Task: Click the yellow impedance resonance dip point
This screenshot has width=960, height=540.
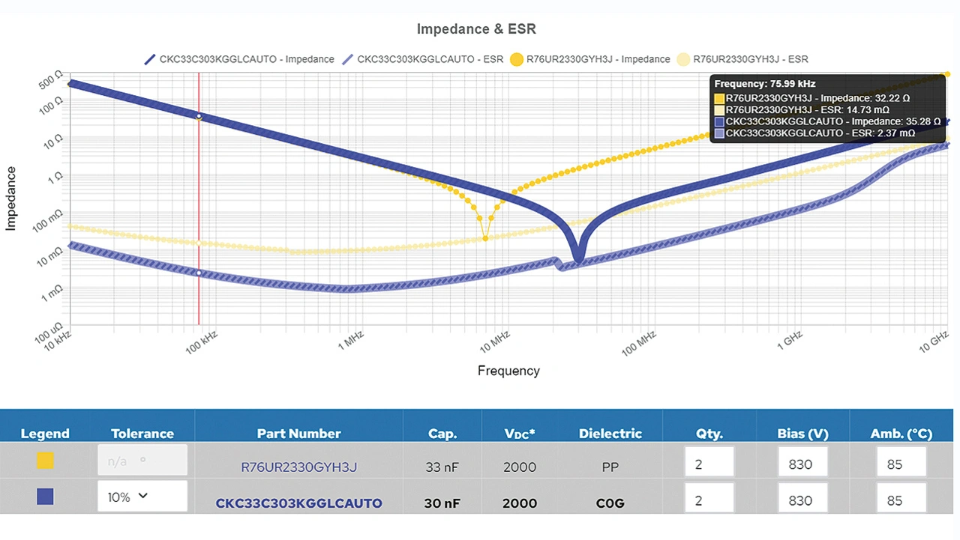Action: click(485, 238)
